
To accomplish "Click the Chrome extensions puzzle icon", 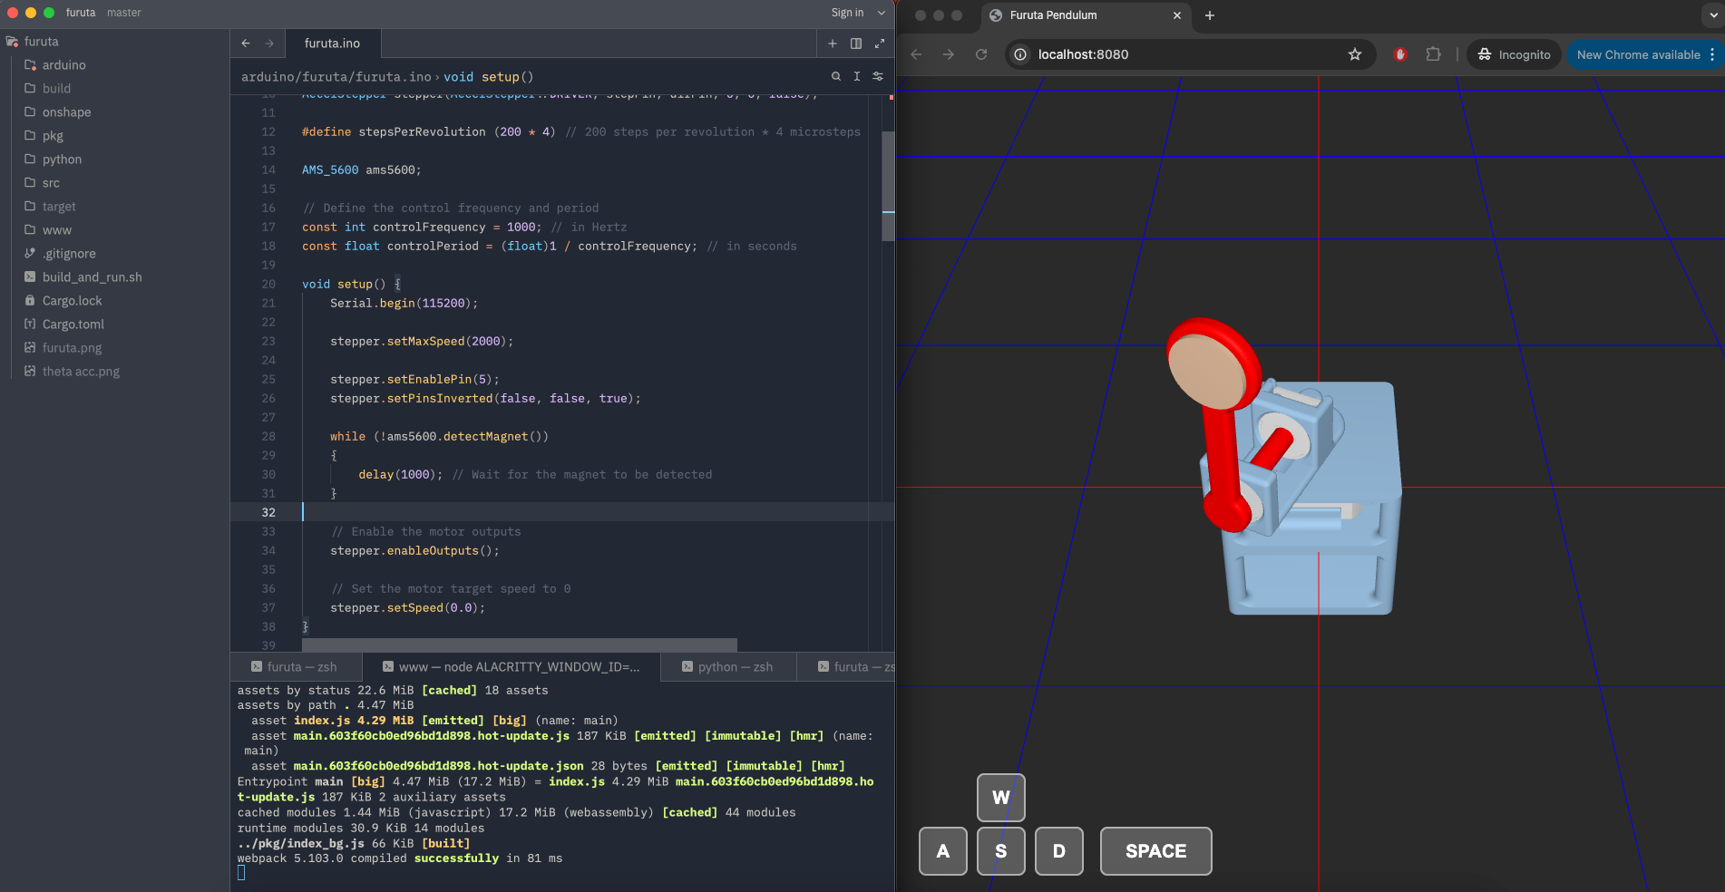I will tap(1433, 54).
